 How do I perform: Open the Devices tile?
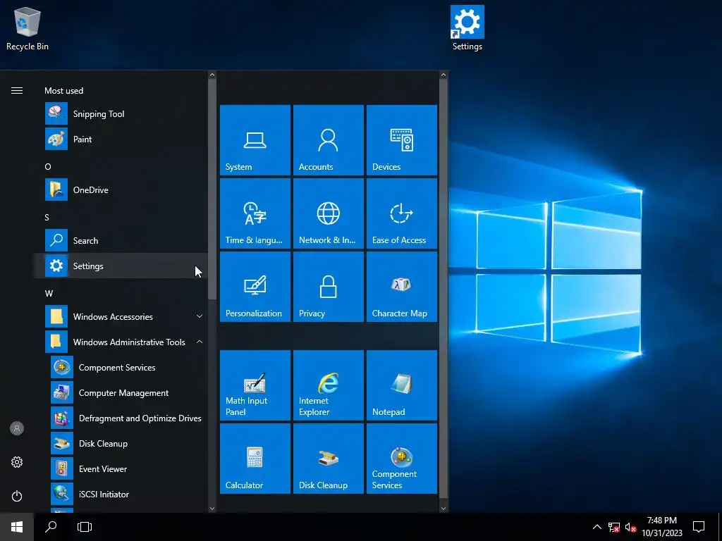pyautogui.click(x=401, y=140)
